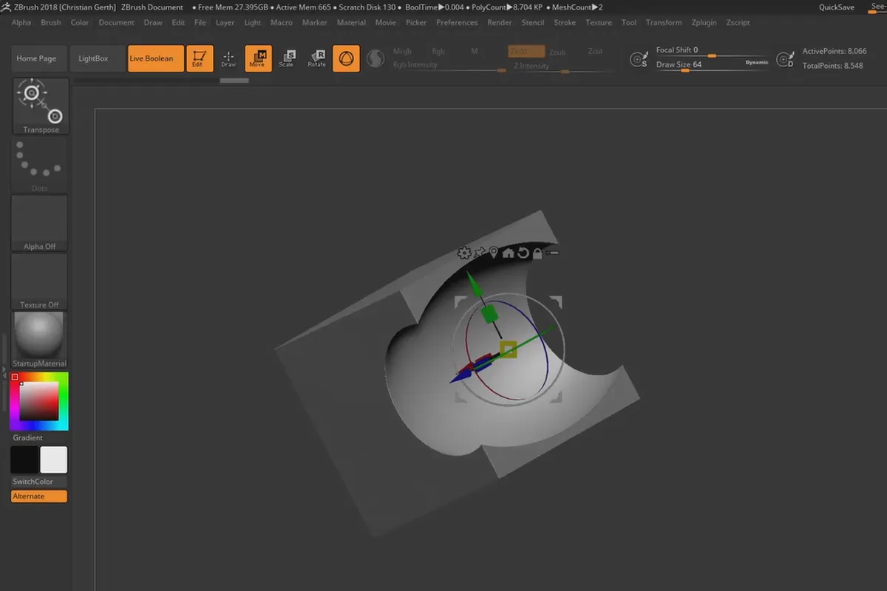This screenshot has width=887, height=591.
Task: Toggle the gizmo lock icon
Action: click(x=537, y=253)
